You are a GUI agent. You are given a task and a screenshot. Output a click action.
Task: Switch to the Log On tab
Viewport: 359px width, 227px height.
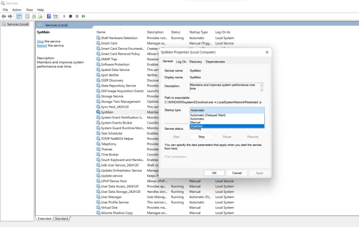pyautogui.click(x=181, y=62)
